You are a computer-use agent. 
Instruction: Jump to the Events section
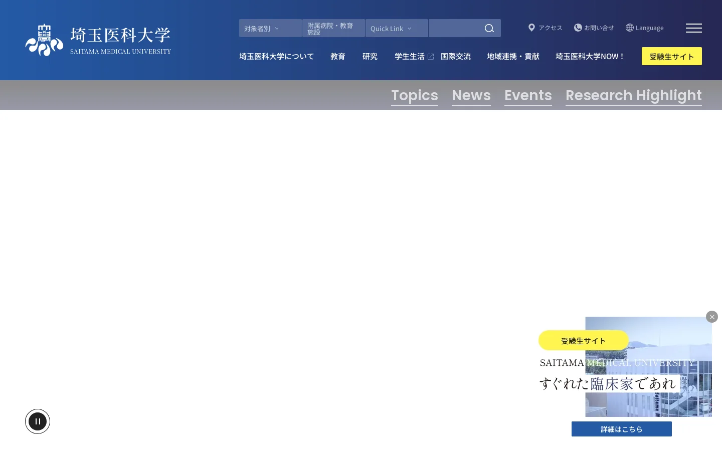(x=528, y=95)
